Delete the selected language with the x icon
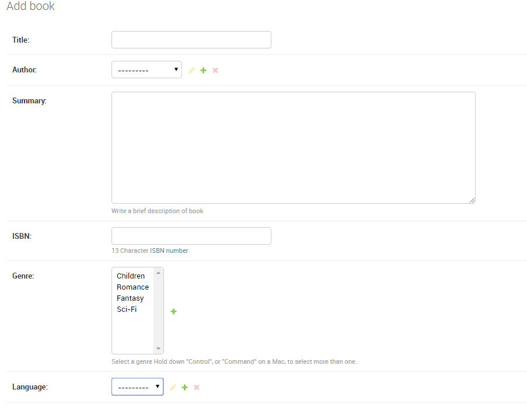The height and width of the screenshot is (407, 527). pyautogui.click(x=196, y=387)
